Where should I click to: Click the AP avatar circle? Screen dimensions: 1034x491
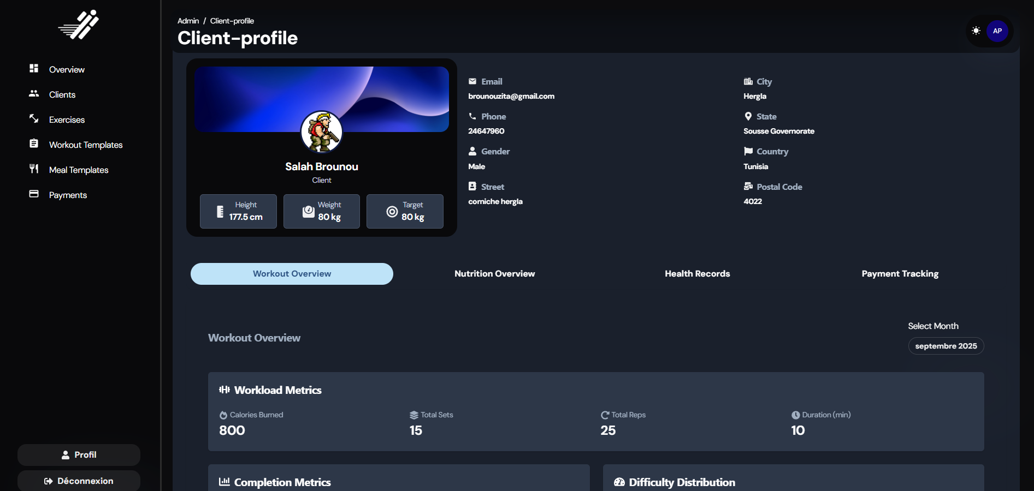click(997, 31)
